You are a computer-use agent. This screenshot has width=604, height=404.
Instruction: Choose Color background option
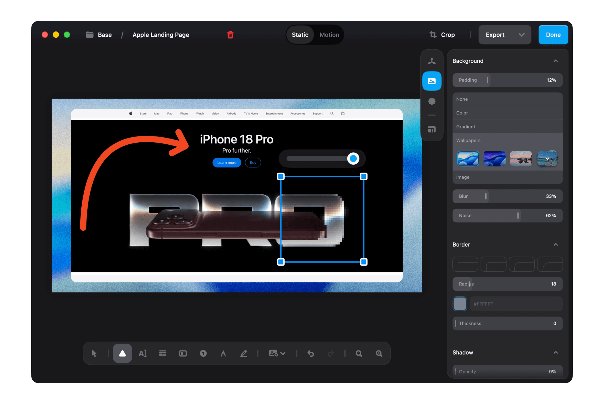(x=508, y=113)
